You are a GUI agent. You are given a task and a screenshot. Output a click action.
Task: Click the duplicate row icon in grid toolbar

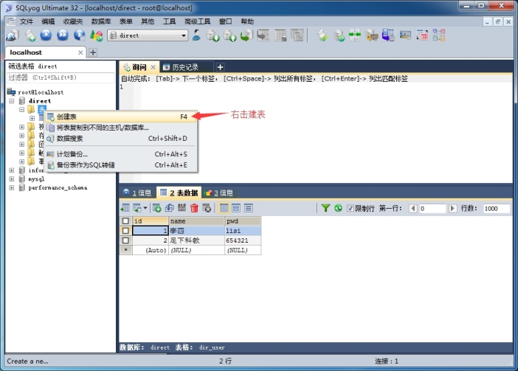pos(170,208)
